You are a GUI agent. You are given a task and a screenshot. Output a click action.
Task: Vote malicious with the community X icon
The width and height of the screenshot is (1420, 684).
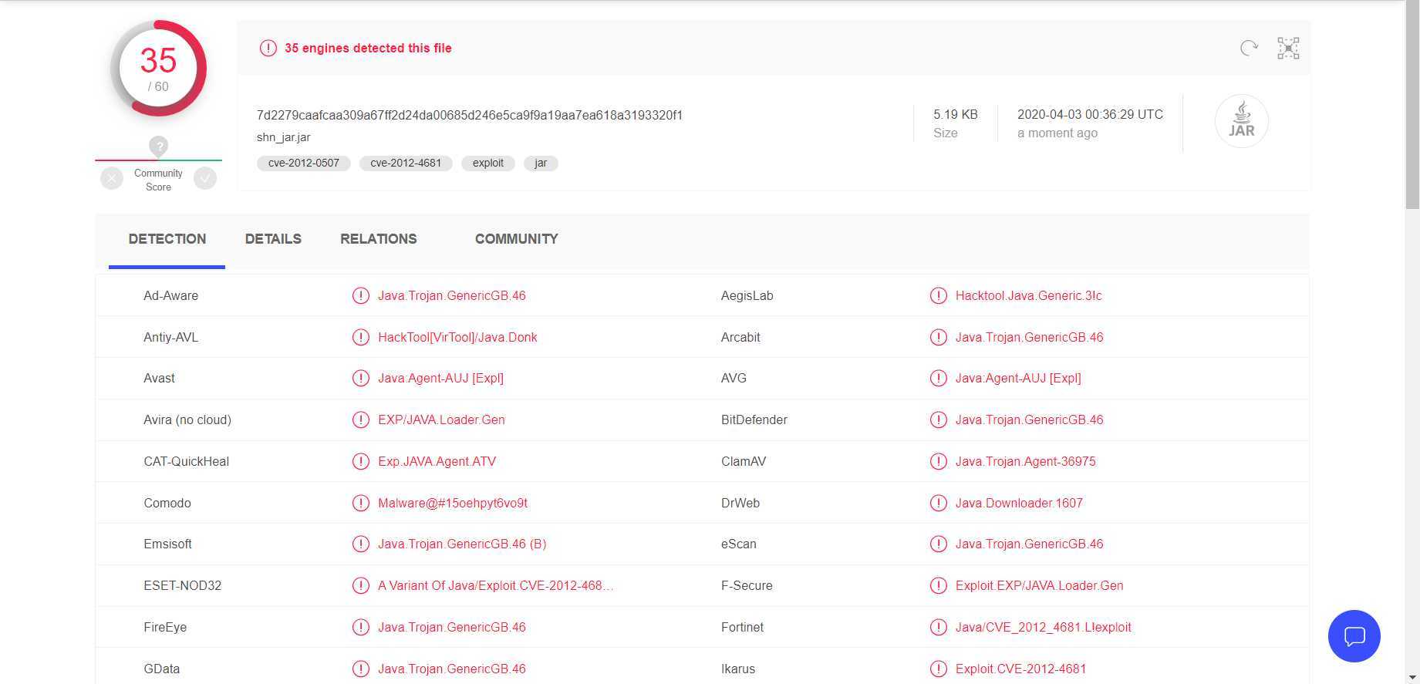tap(112, 179)
